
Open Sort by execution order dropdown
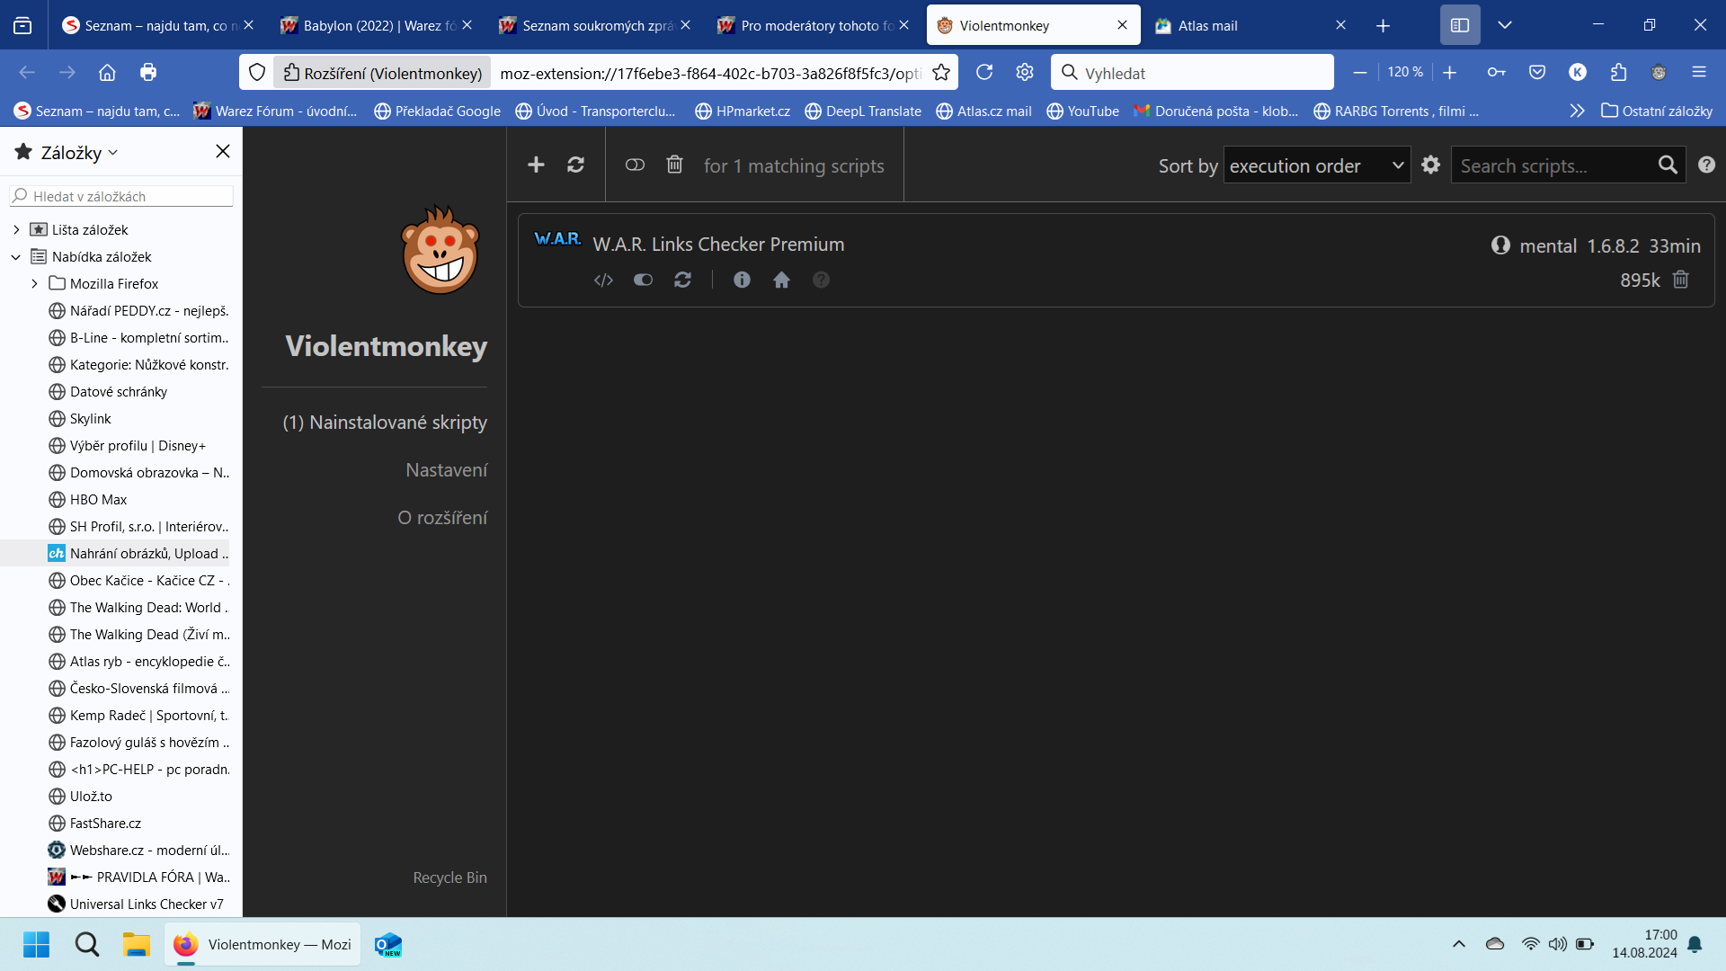1316,165
